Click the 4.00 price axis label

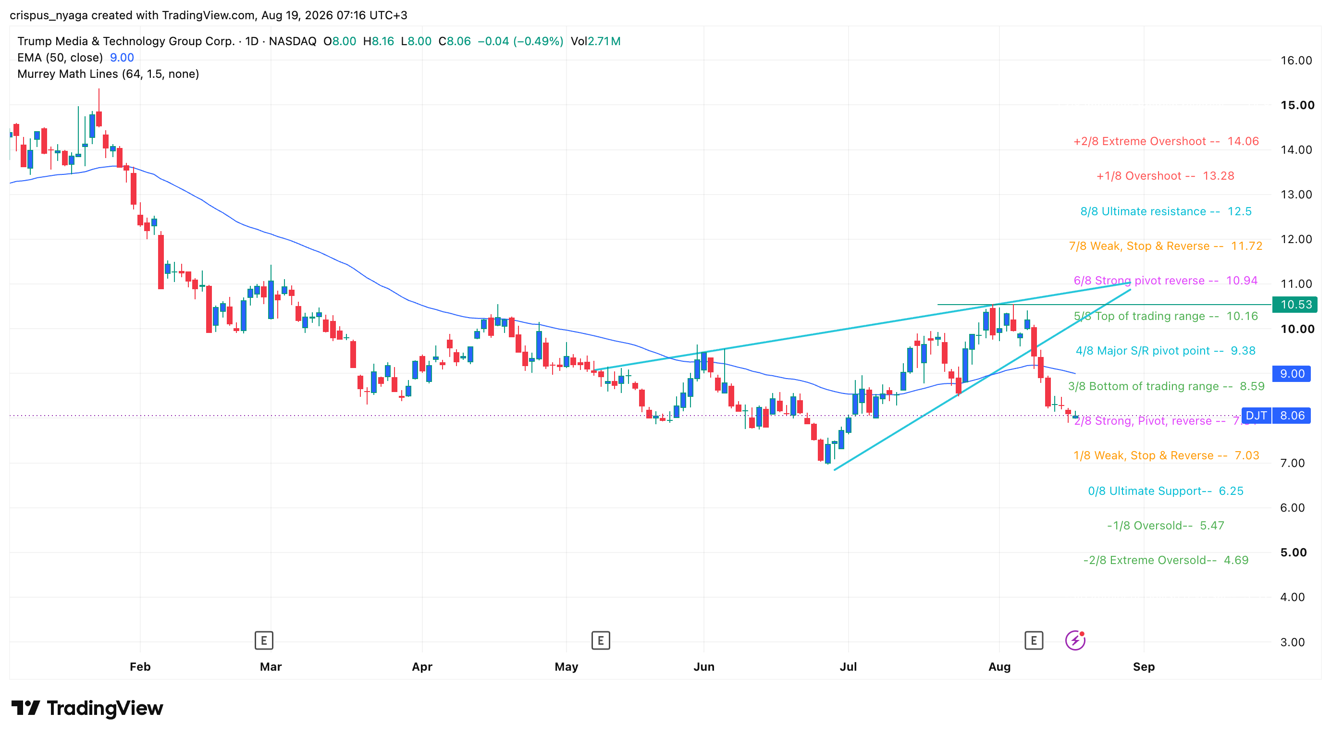pyautogui.click(x=1292, y=597)
